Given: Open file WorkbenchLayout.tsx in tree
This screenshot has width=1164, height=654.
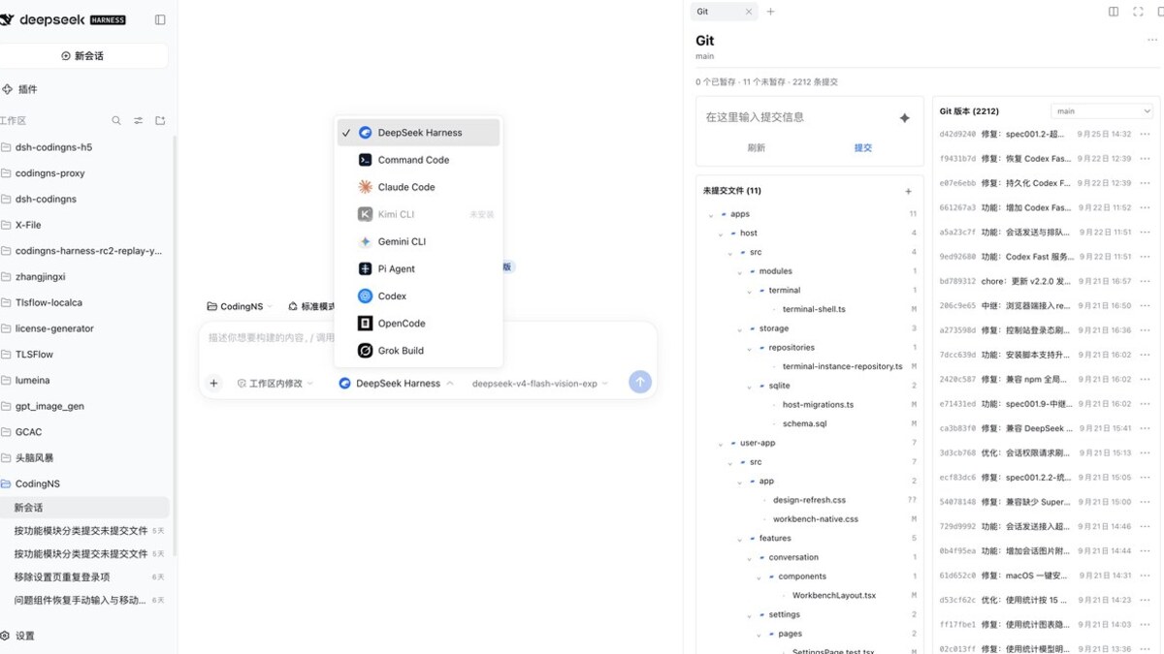Looking at the screenshot, I should (x=834, y=596).
